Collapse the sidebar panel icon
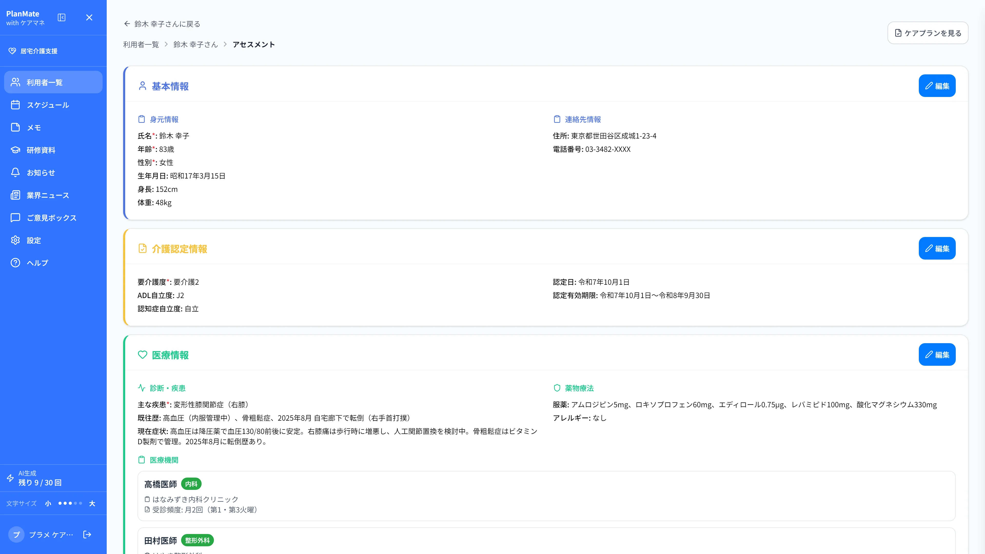Viewport: 985px width, 554px height. pyautogui.click(x=62, y=18)
